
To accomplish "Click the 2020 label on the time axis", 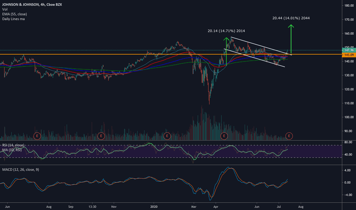I will (x=154, y=207).
